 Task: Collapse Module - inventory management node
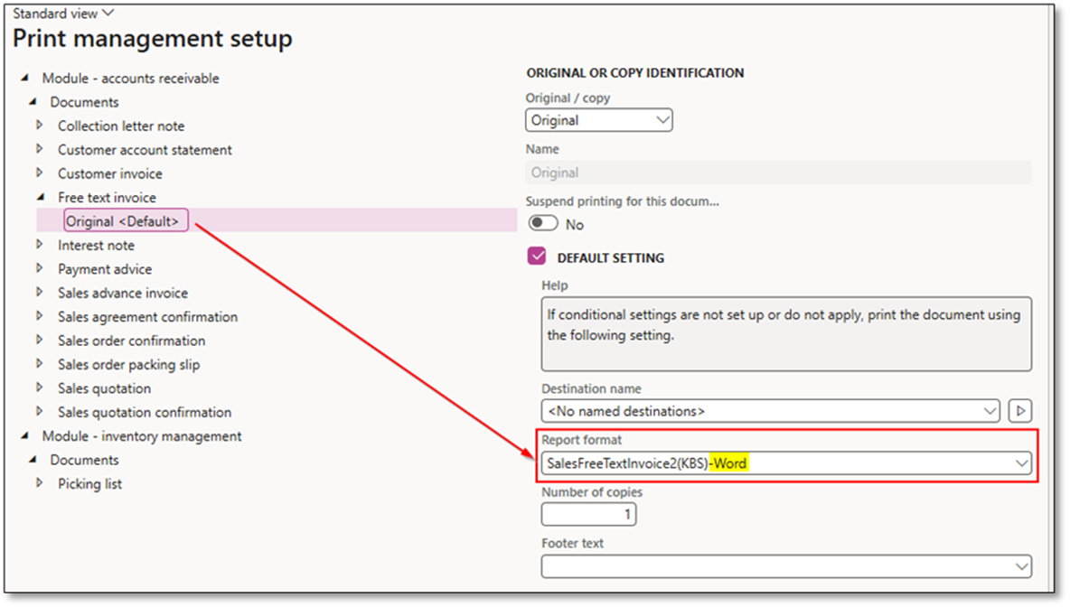point(23,435)
